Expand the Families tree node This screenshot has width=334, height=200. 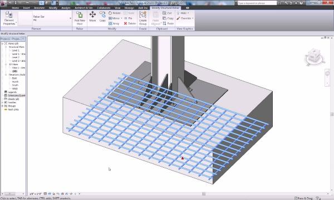point(3,102)
